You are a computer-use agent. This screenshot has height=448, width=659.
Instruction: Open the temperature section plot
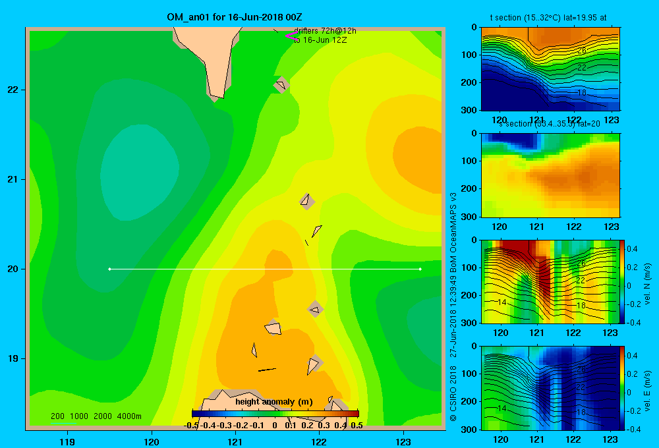(x=550, y=69)
